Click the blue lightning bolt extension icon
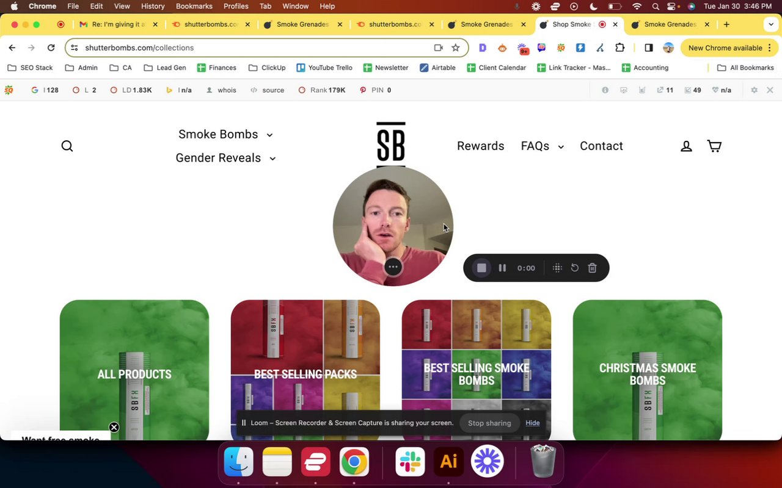The height and width of the screenshot is (488, 782). [x=580, y=48]
